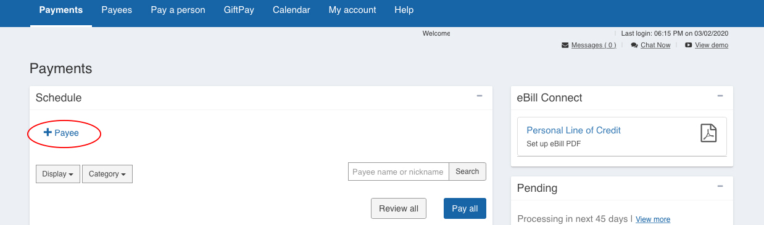The height and width of the screenshot is (225, 764).
Task: Click the chat bubble icon
Action: tap(634, 45)
